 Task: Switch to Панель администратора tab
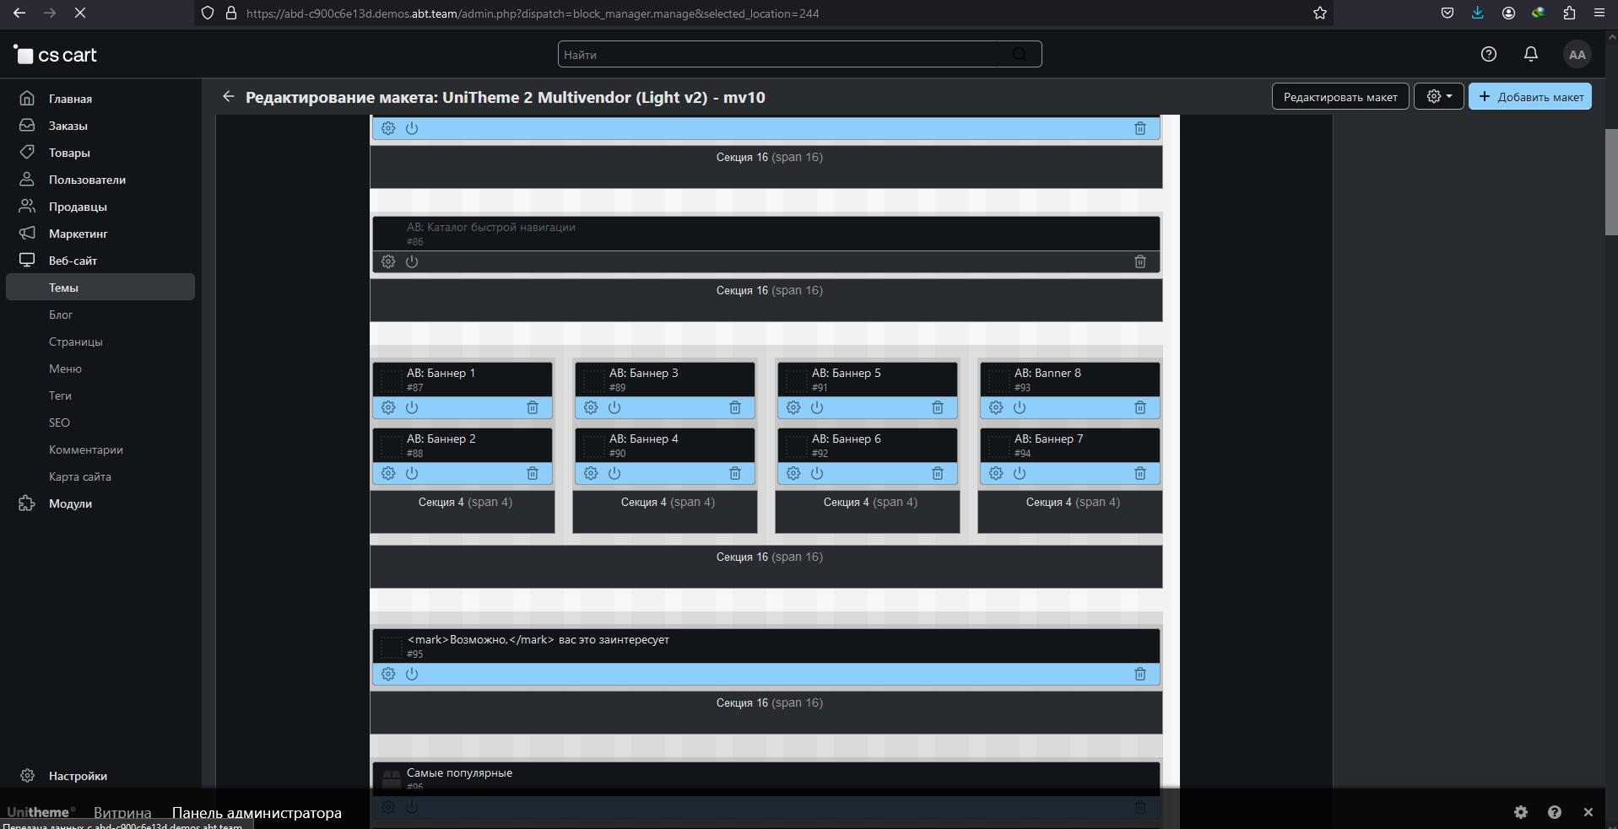pos(257,813)
